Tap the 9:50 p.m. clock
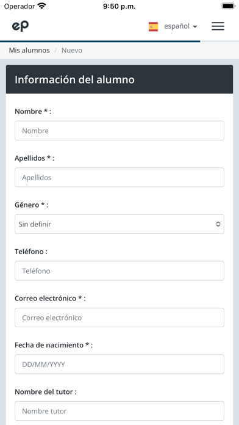This screenshot has height=425, width=239. pos(120,6)
